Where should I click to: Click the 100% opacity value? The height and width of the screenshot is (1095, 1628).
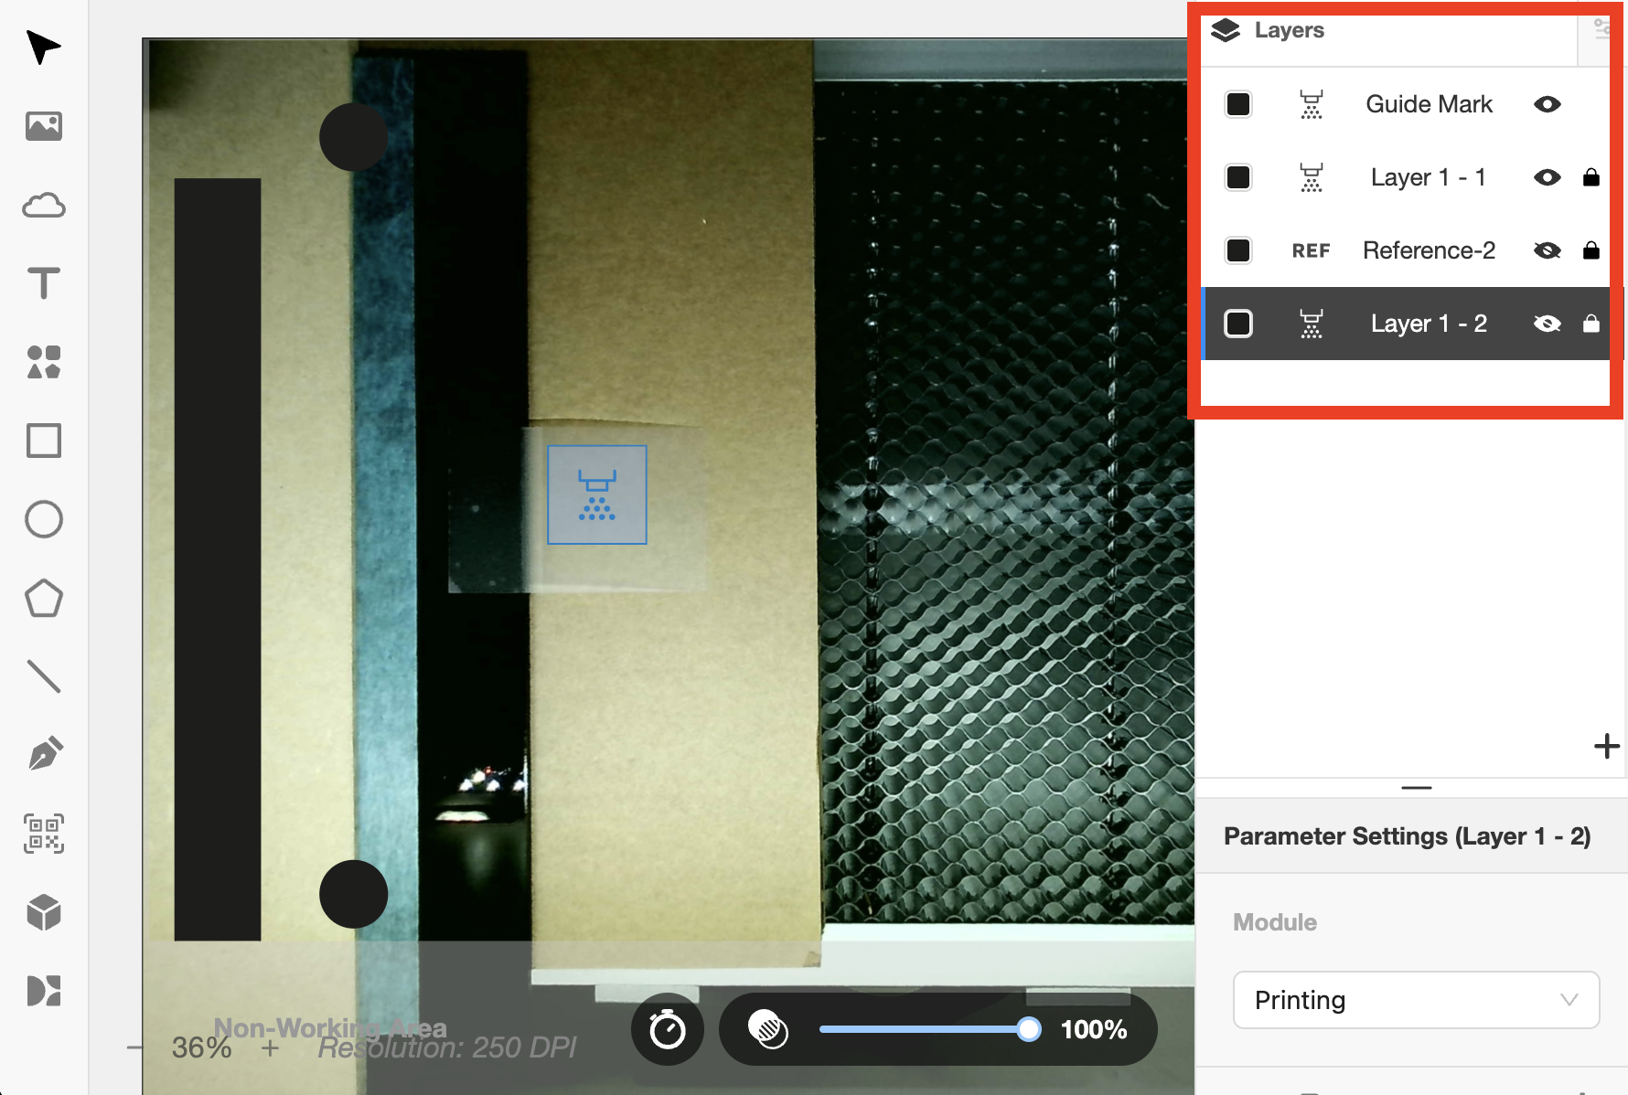pyautogui.click(x=1094, y=1029)
